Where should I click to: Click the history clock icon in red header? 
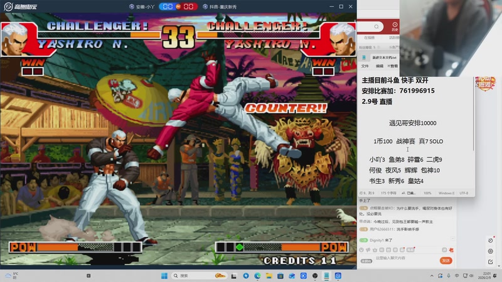tap(395, 24)
